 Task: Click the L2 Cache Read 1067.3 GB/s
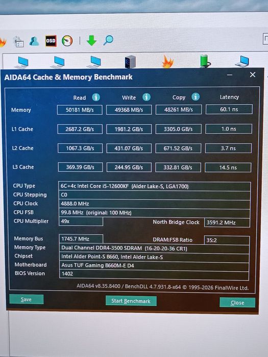(80, 148)
